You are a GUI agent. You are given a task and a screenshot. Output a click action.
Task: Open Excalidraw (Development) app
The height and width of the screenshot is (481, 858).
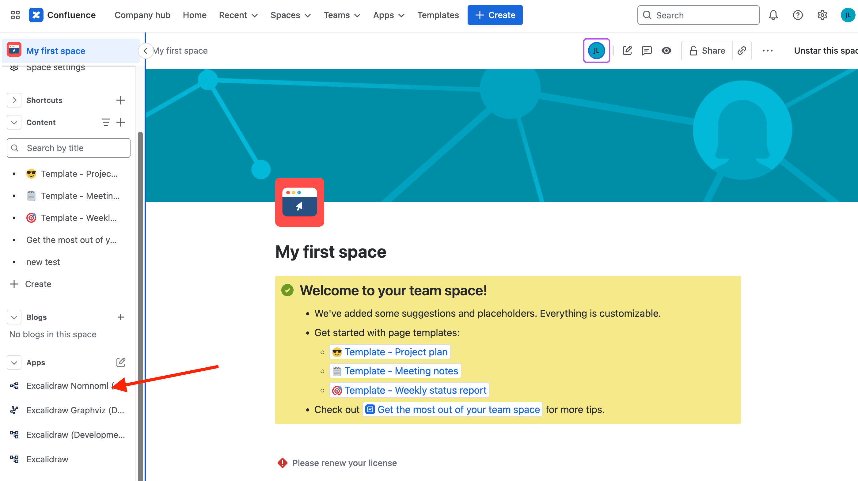68,435
